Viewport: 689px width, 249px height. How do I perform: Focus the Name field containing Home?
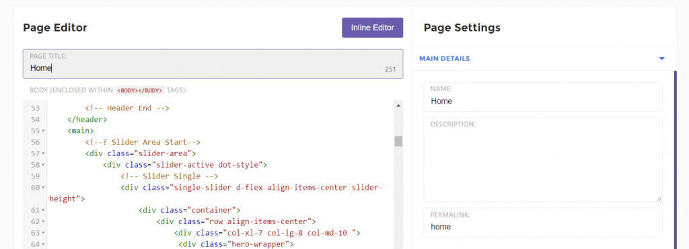coord(543,97)
